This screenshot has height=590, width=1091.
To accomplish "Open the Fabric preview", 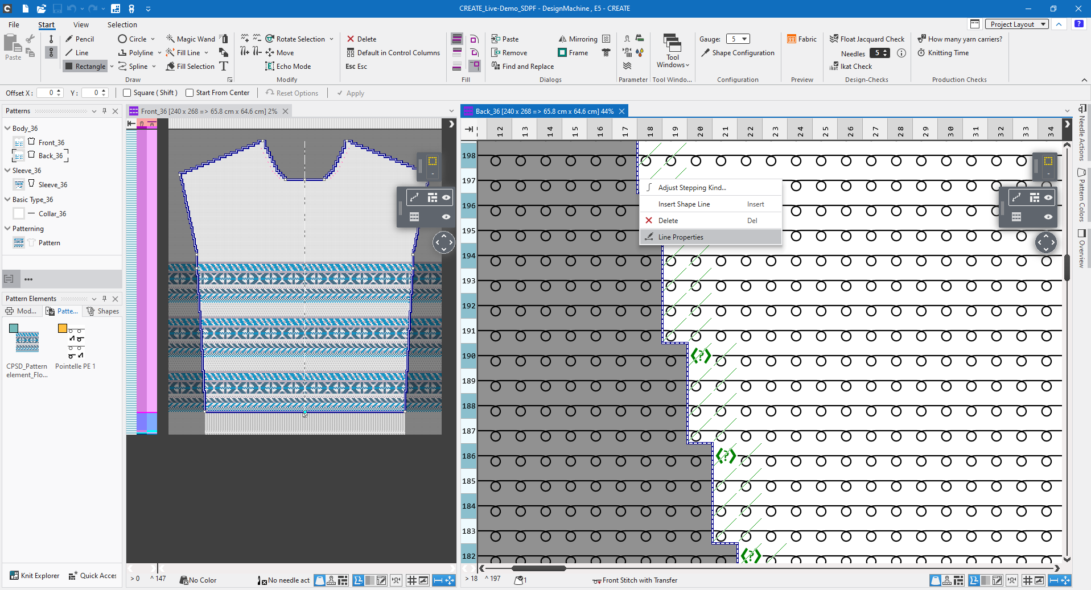I will (x=801, y=39).
